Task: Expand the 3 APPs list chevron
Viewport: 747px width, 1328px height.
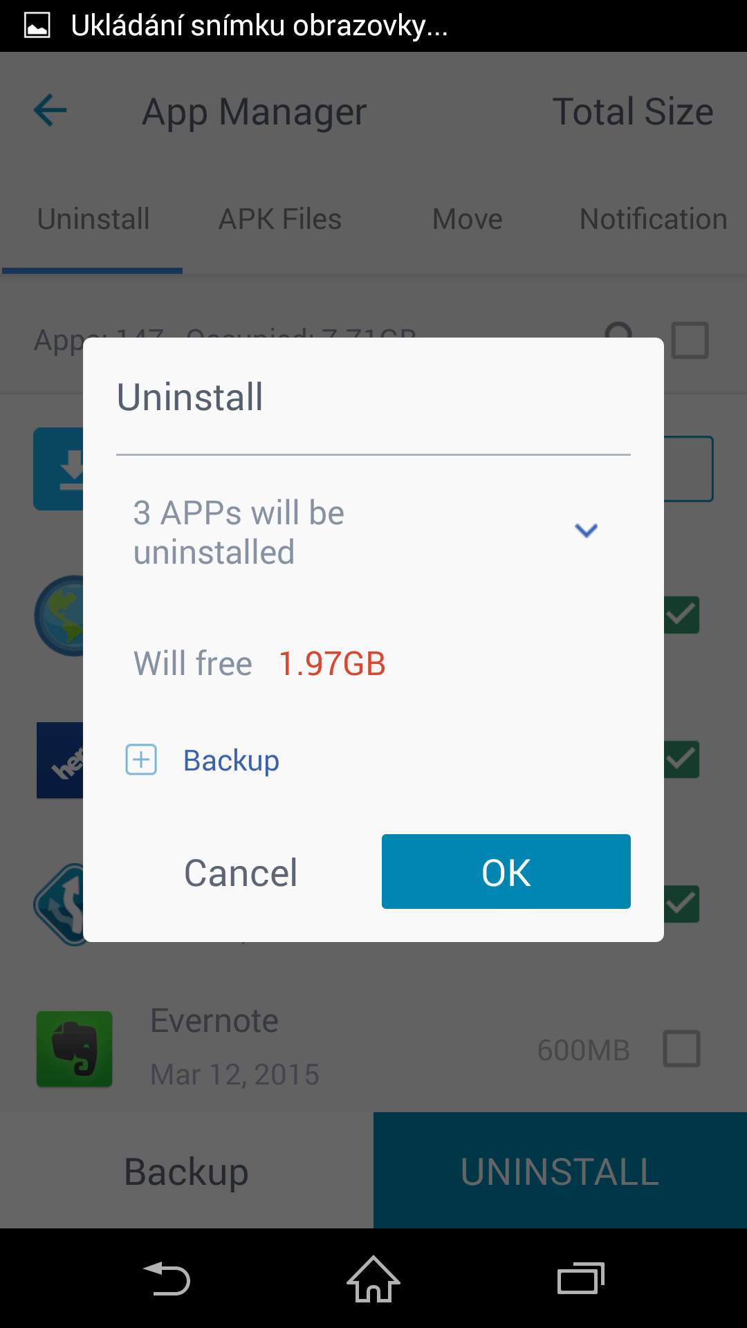Action: click(x=586, y=531)
